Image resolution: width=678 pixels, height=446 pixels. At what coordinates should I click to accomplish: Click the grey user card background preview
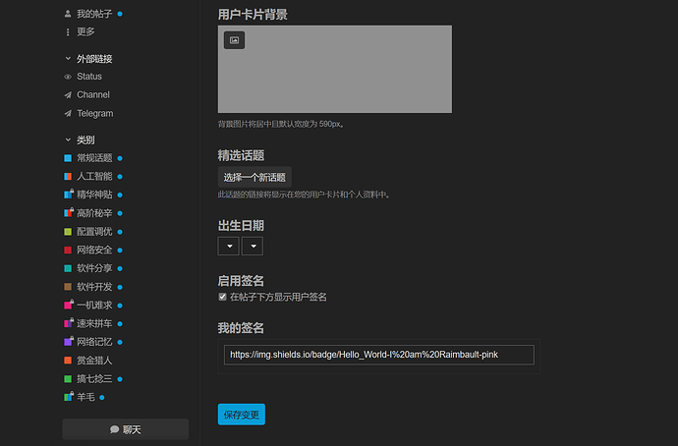tap(335, 69)
